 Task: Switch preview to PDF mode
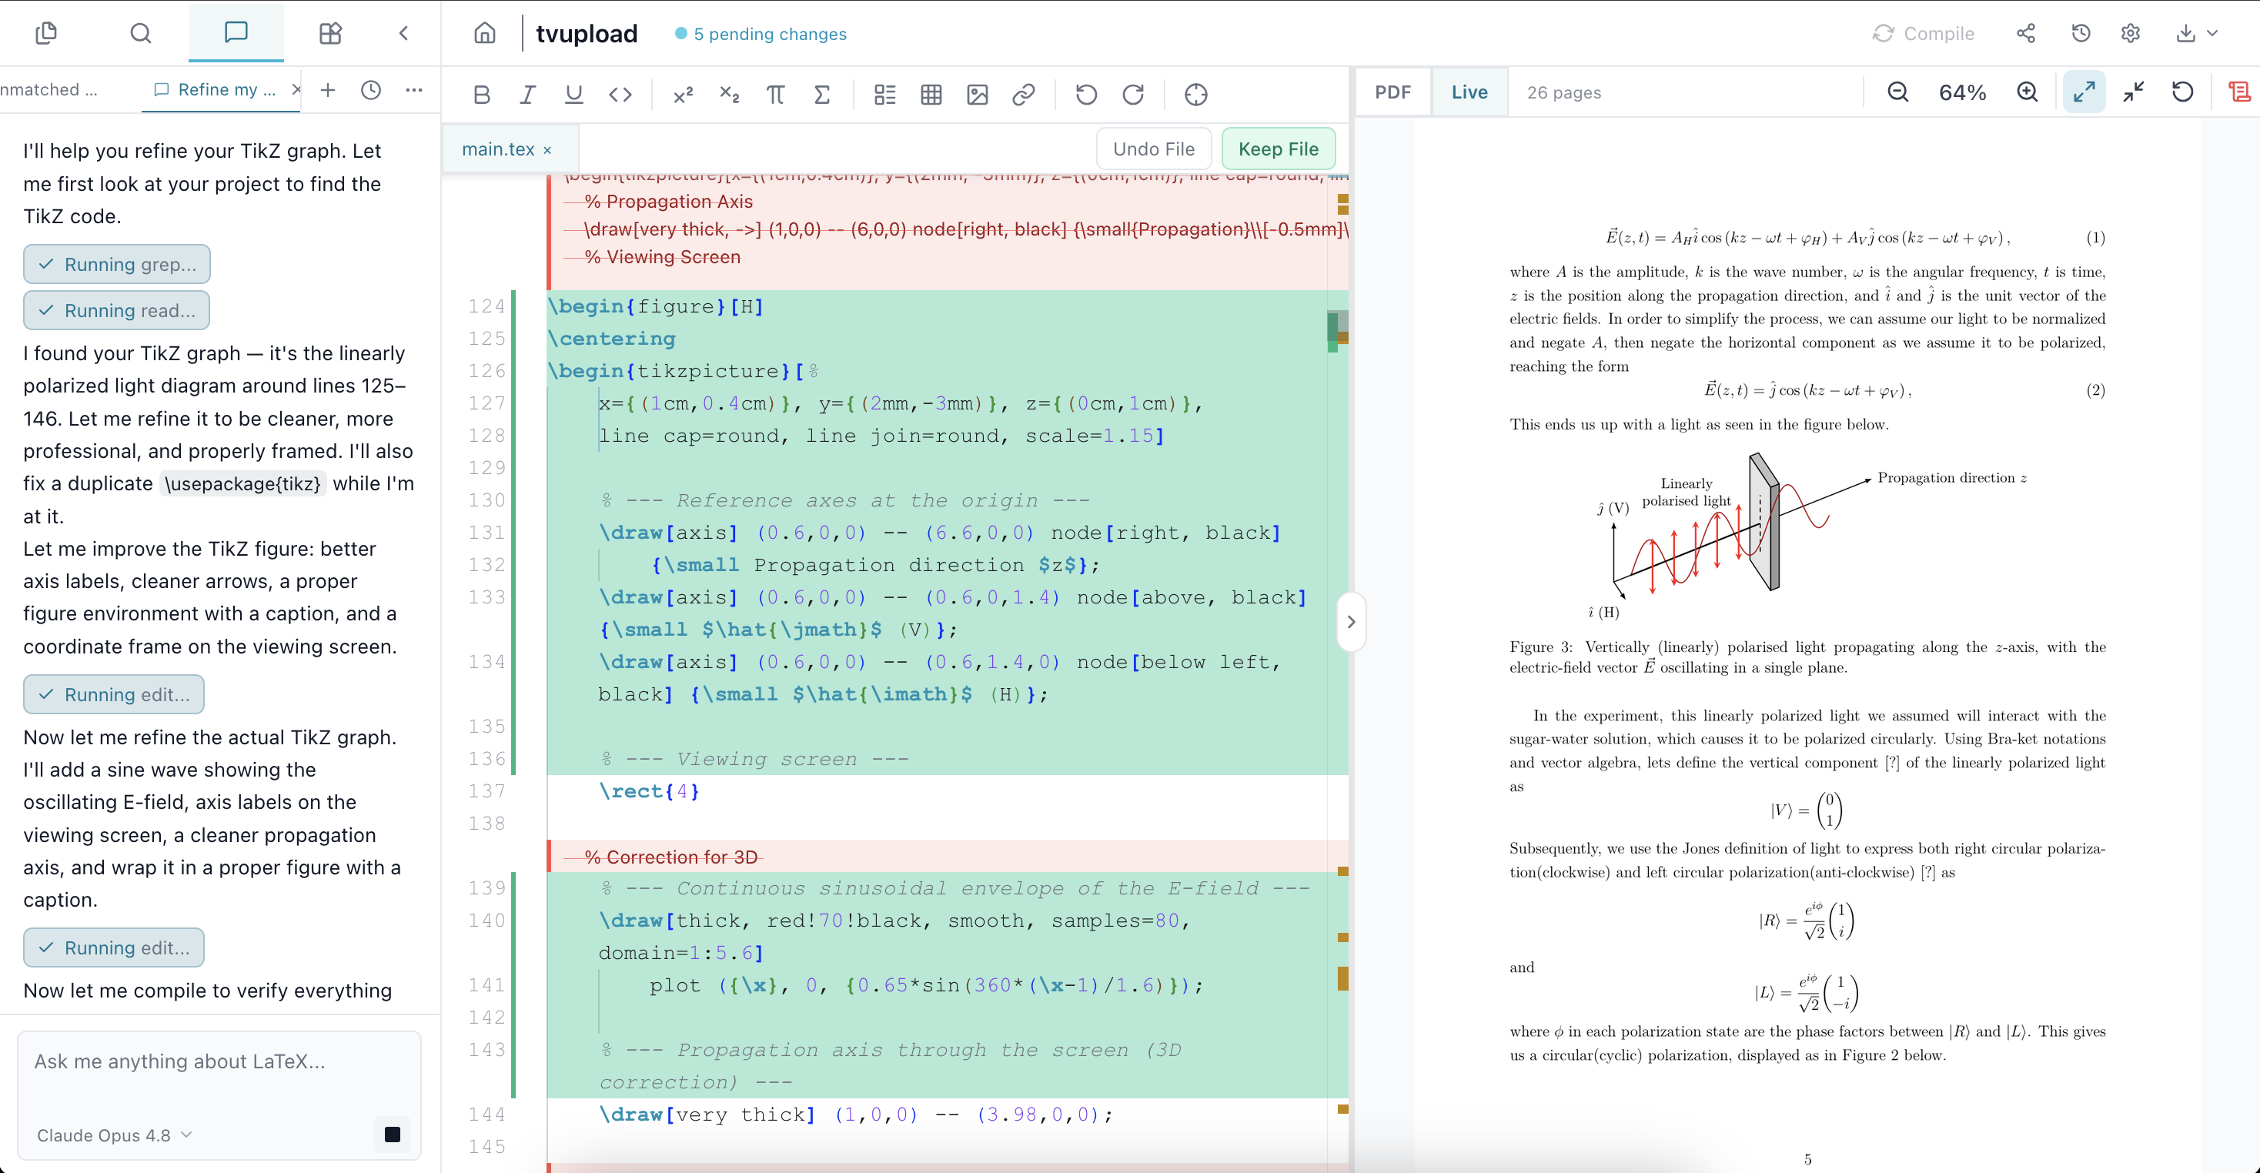tap(1393, 92)
